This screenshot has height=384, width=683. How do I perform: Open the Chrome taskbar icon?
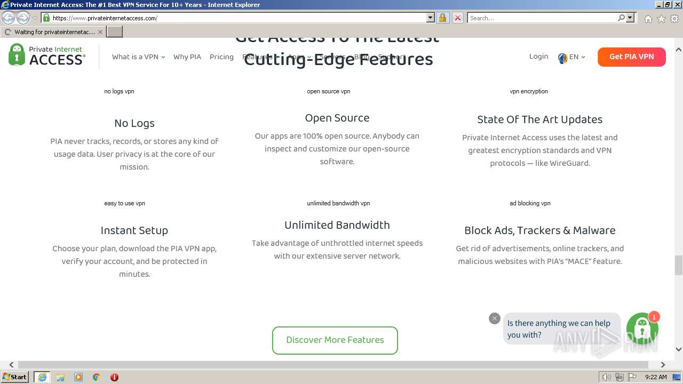[x=97, y=377]
